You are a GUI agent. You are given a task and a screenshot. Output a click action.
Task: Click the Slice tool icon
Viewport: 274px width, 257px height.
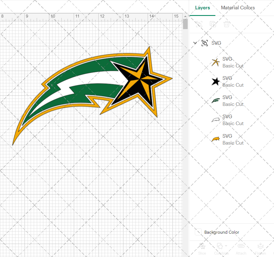[202, 246]
